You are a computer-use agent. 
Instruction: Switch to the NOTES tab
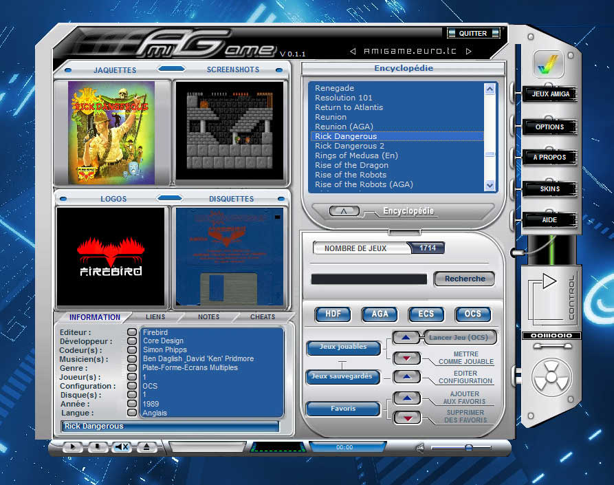[209, 317]
